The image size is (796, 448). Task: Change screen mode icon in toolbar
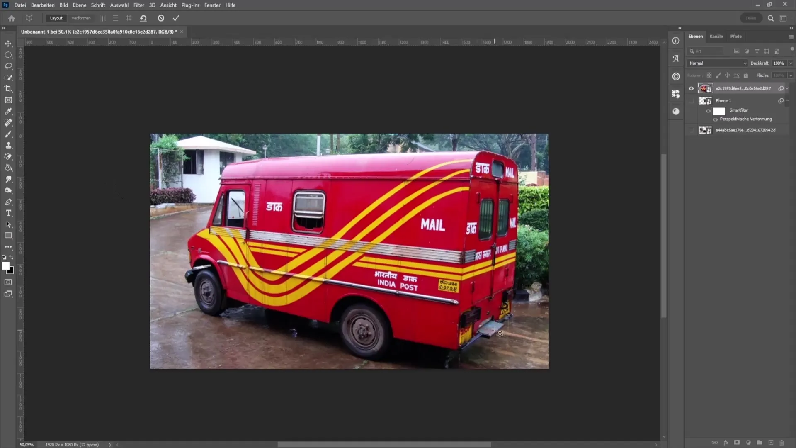[x=8, y=294]
